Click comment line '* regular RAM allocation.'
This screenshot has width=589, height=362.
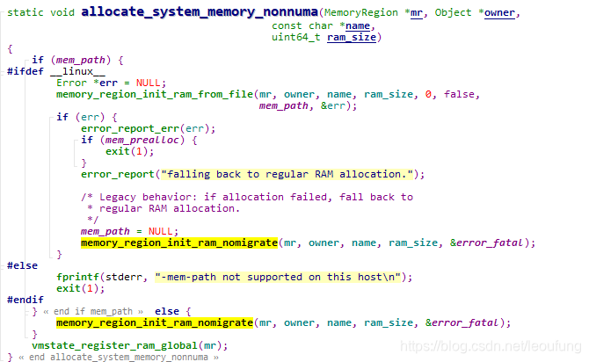[164, 208]
